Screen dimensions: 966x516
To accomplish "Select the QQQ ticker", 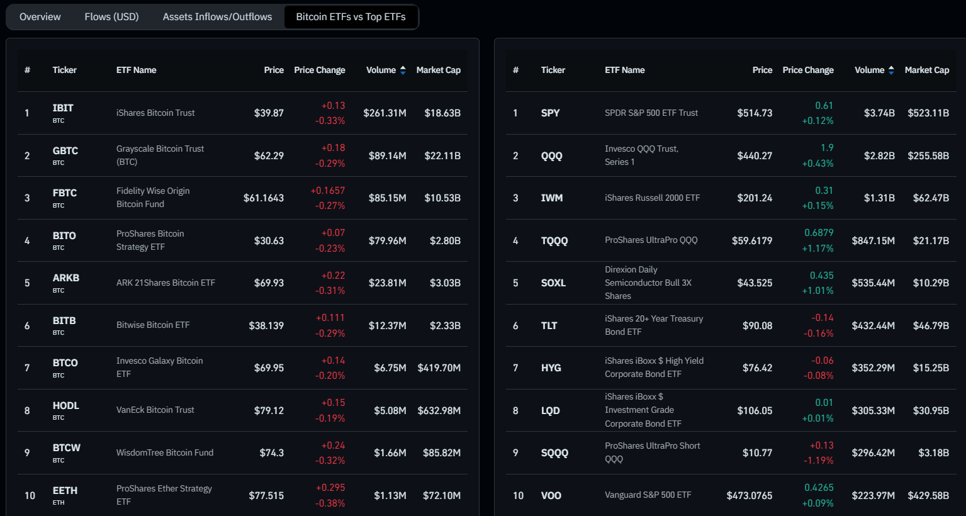I will (551, 156).
